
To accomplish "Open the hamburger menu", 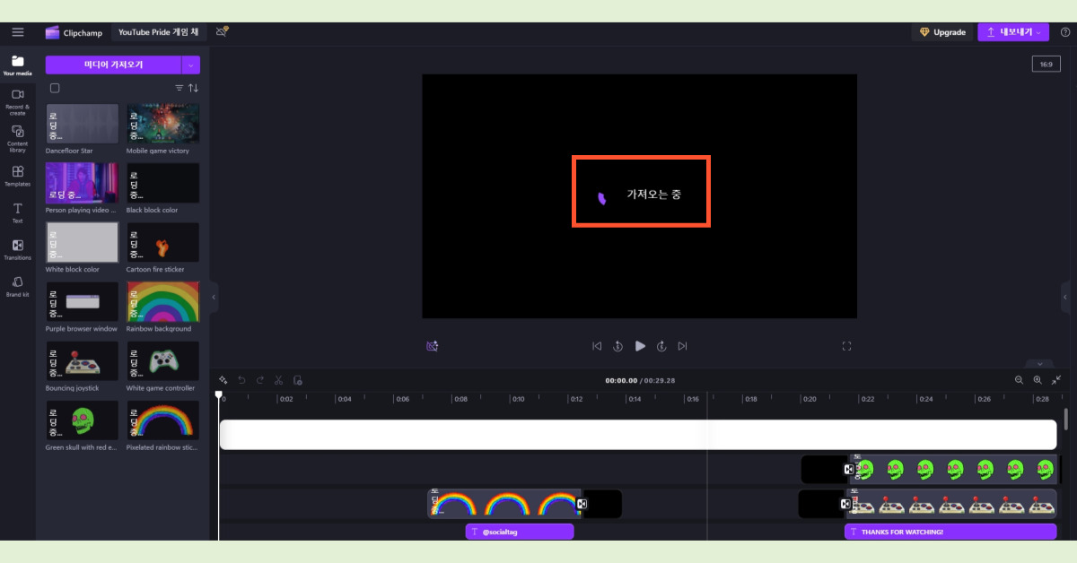I will [17, 32].
